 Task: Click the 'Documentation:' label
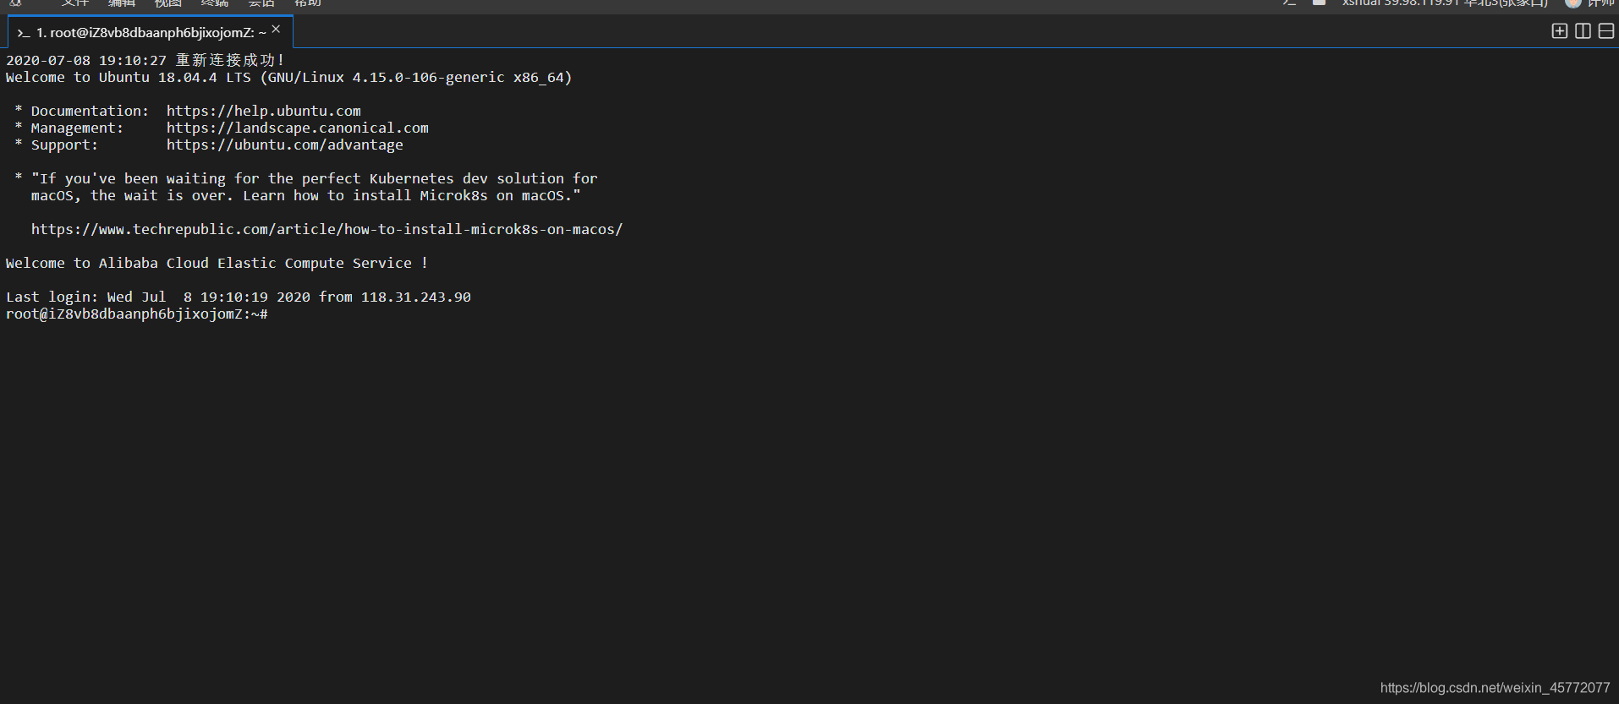click(91, 111)
